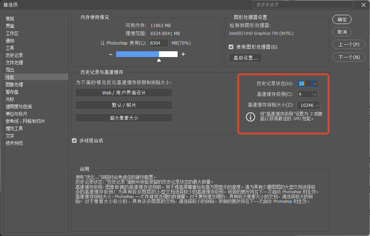The width and height of the screenshot is (370, 236).
Task: Open the 高速缓存级别 dropdown arrow
Action: [x=315, y=94]
